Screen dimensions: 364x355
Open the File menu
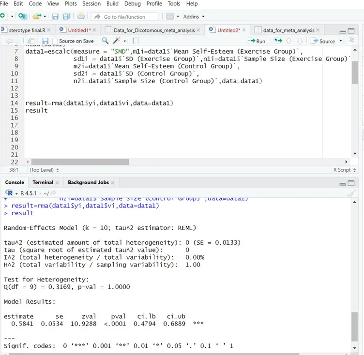[4, 4]
